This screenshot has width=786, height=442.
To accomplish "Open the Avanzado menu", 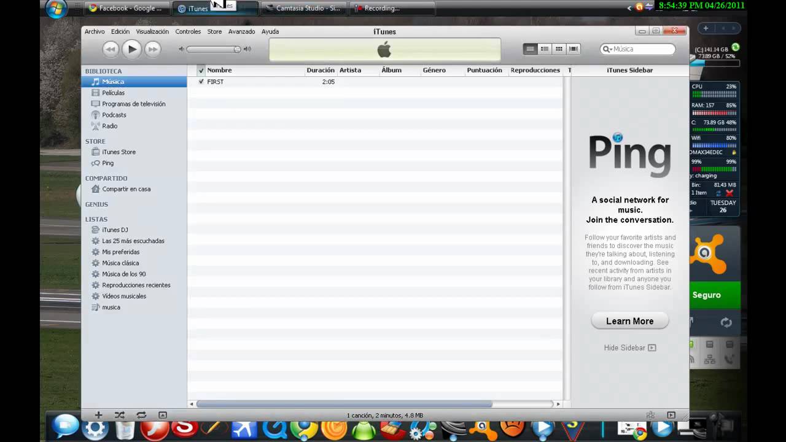I will pyautogui.click(x=241, y=31).
